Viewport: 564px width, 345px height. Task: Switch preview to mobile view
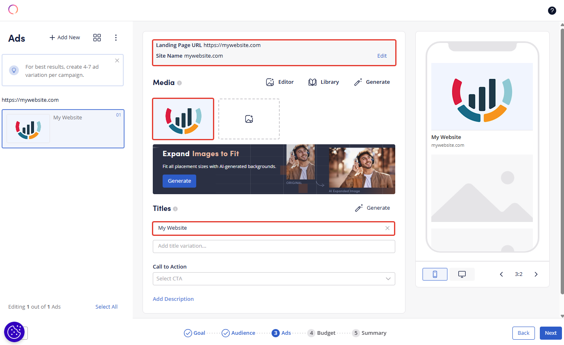click(435, 274)
